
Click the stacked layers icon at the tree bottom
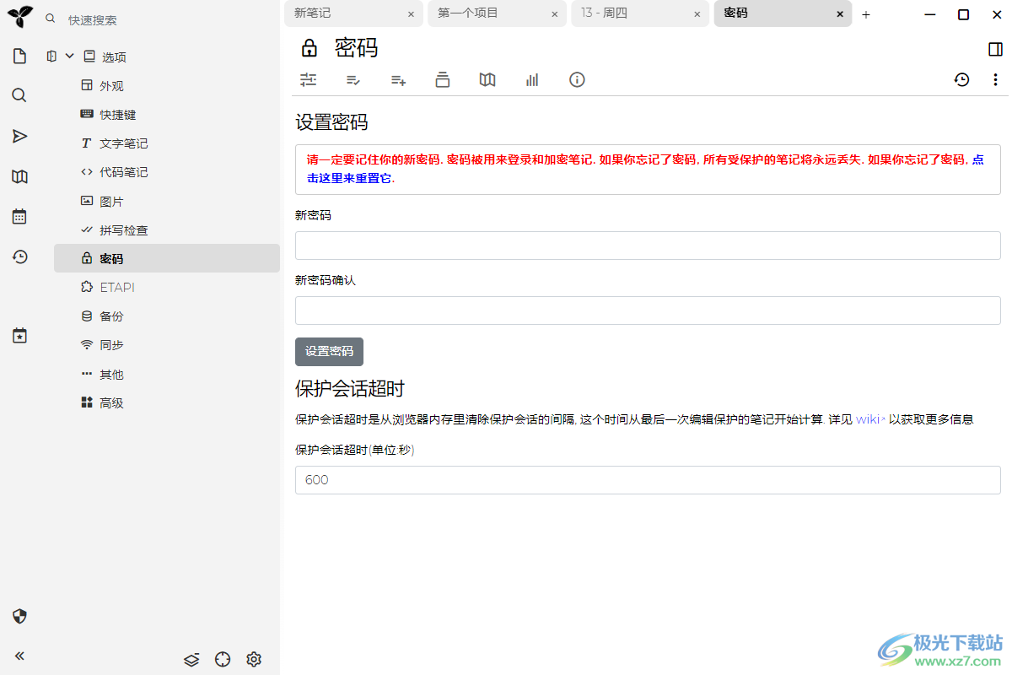point(191,659)
